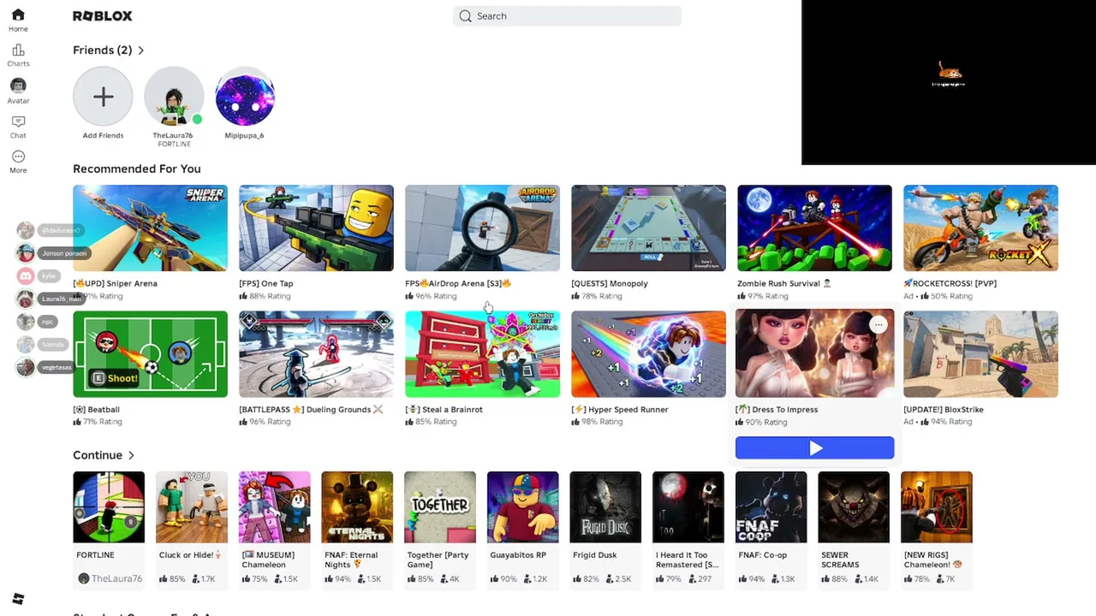Continue playing [MUSEUM] Chameleon
Viewport: 1096px width, 616px height.
coord(274,507)
